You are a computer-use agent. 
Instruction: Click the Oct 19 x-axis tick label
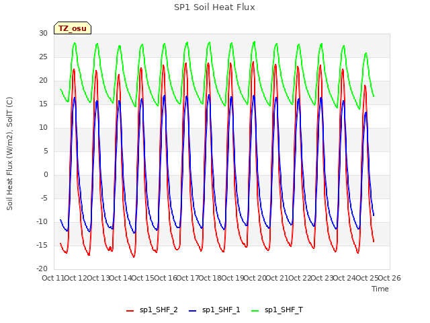coord(232,278)
